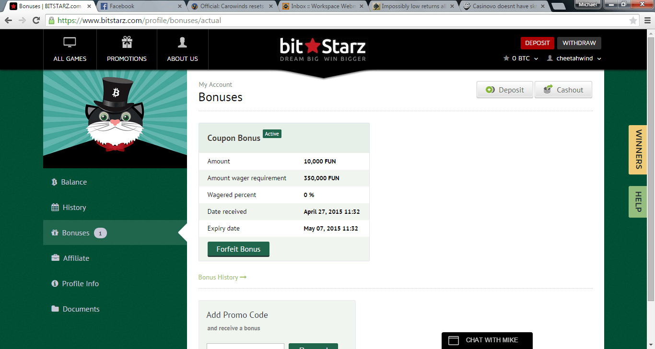Image resolution: width=655 pixels, height=349 pixels.
Task: Close the Bonuses BITSTARZ tab
Action: (89, 6)
